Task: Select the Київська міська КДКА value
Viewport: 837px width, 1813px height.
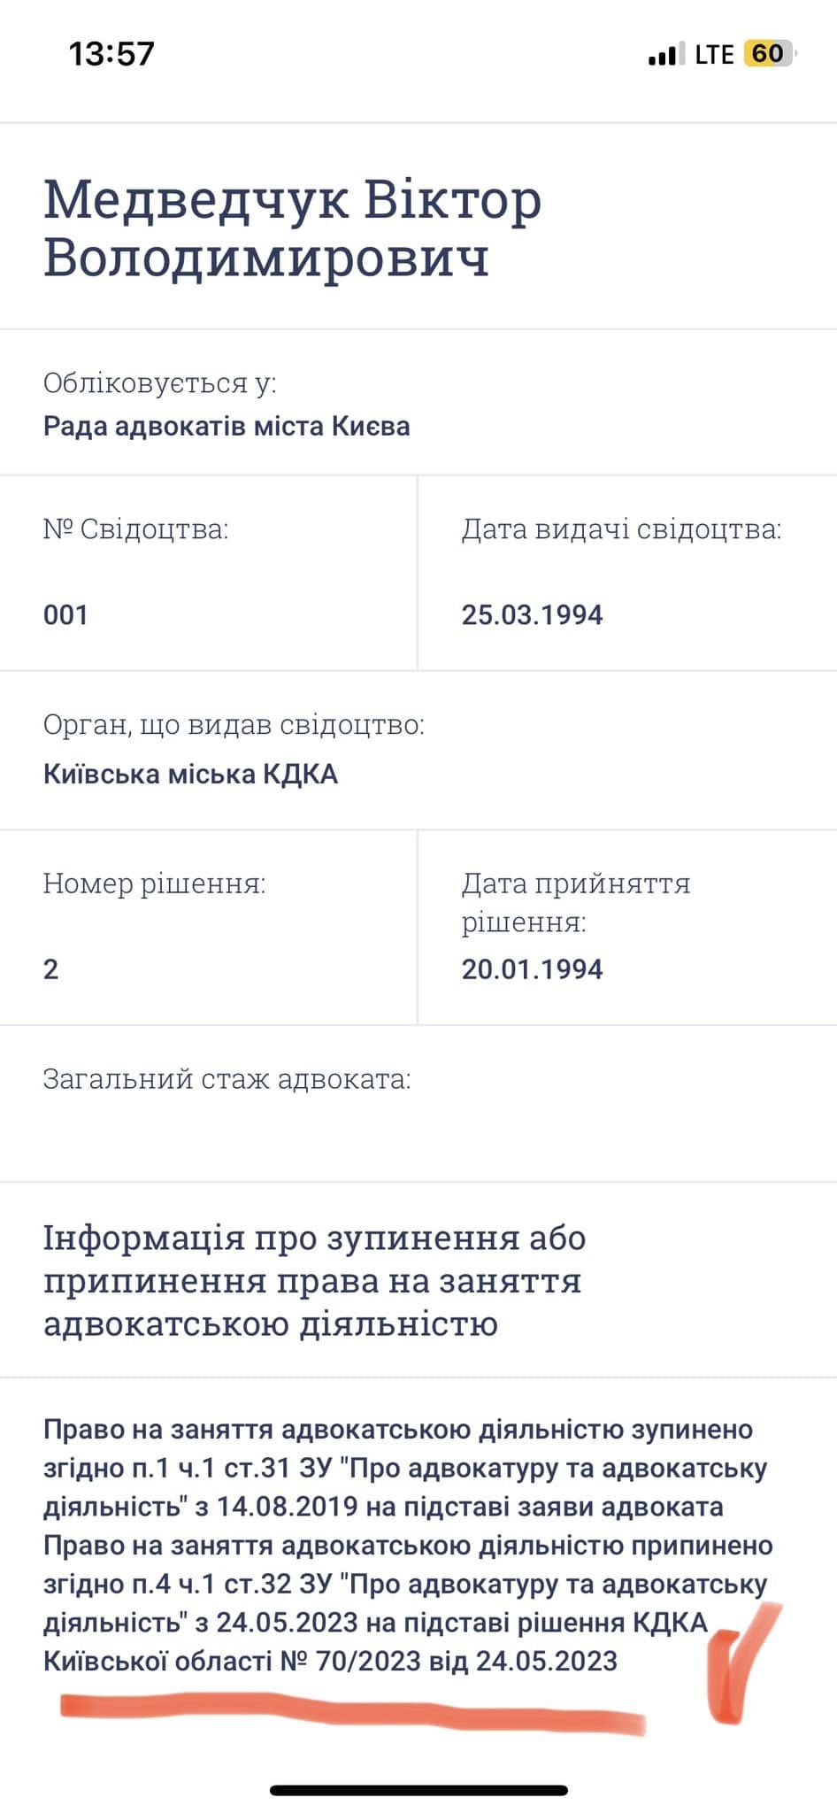Action: [190, 775]
